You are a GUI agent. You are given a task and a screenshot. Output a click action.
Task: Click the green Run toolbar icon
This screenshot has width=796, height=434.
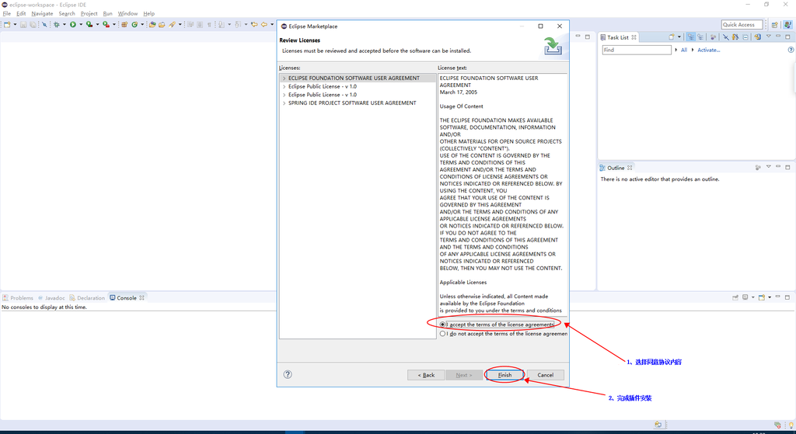72,25
